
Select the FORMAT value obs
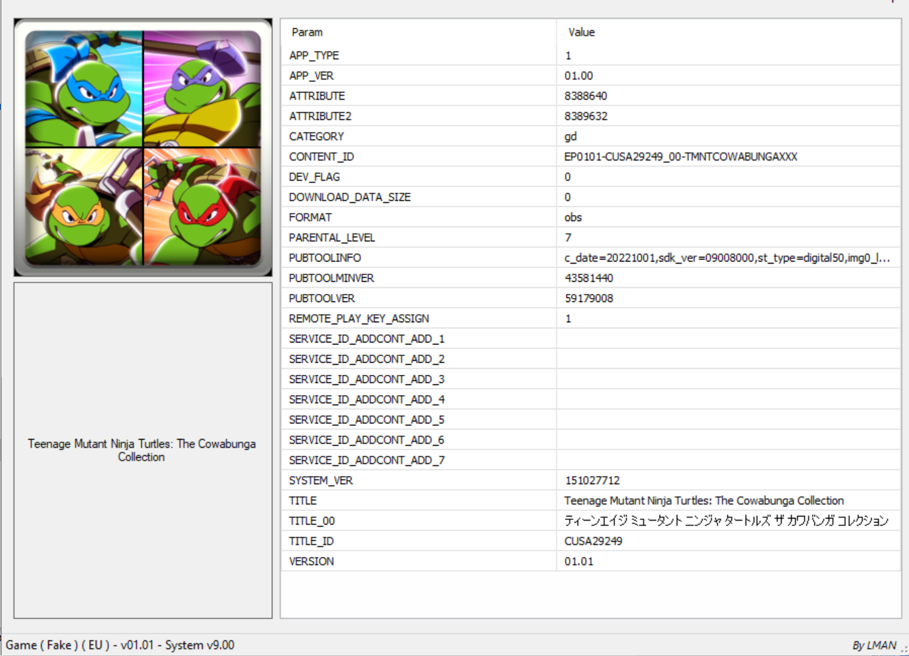click(x=573, y=217)
